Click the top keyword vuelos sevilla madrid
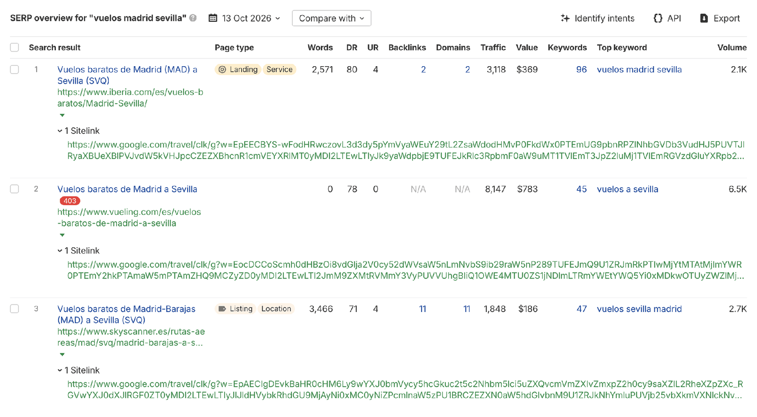The image size is (757, 417). click(x=639, y=309)
